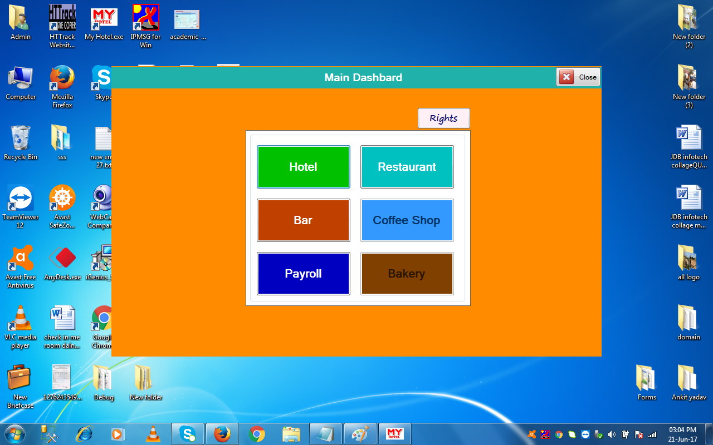Select the 'all logo' folder
Viewport: 713px width, 445px height.
pos(689,264)
